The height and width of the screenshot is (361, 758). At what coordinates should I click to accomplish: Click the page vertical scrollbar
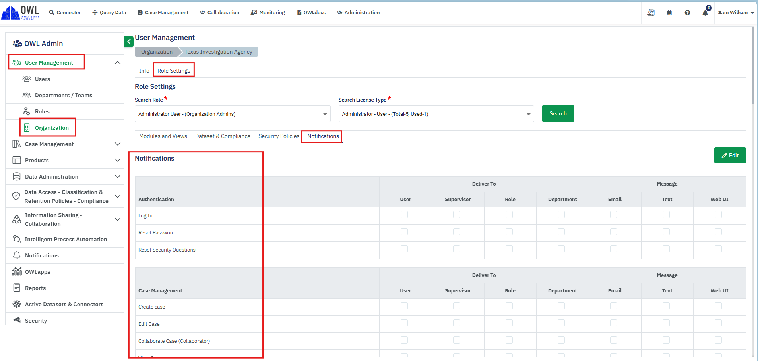point(753,65)
